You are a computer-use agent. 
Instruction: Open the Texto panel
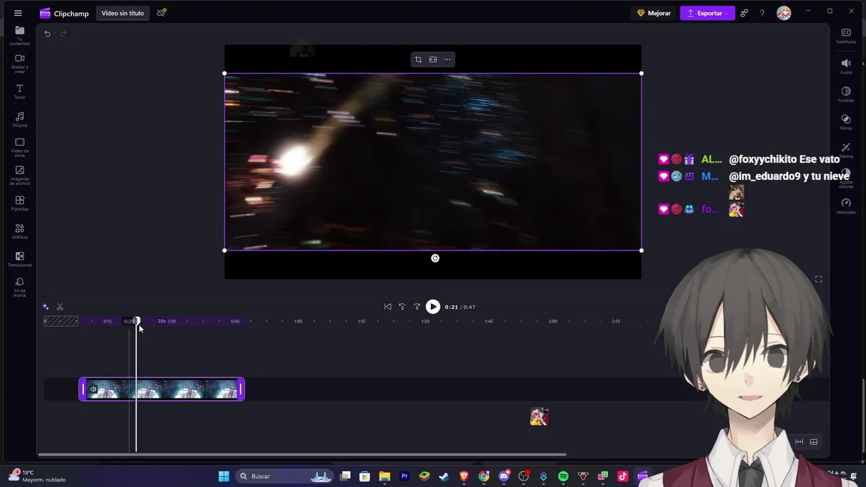click(x=20, y=92)
